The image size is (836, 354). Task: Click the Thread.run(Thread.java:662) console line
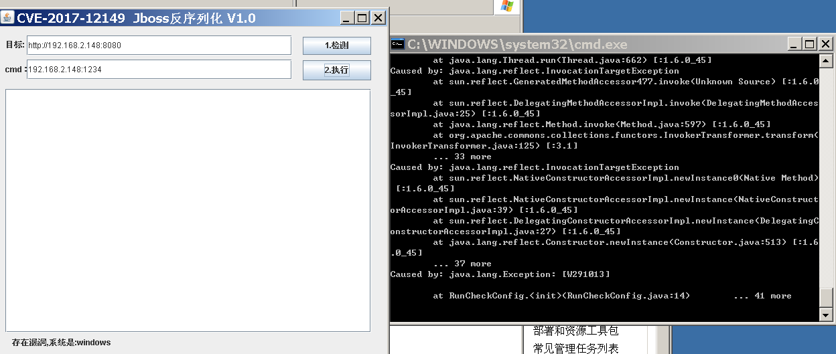[572, 60]
